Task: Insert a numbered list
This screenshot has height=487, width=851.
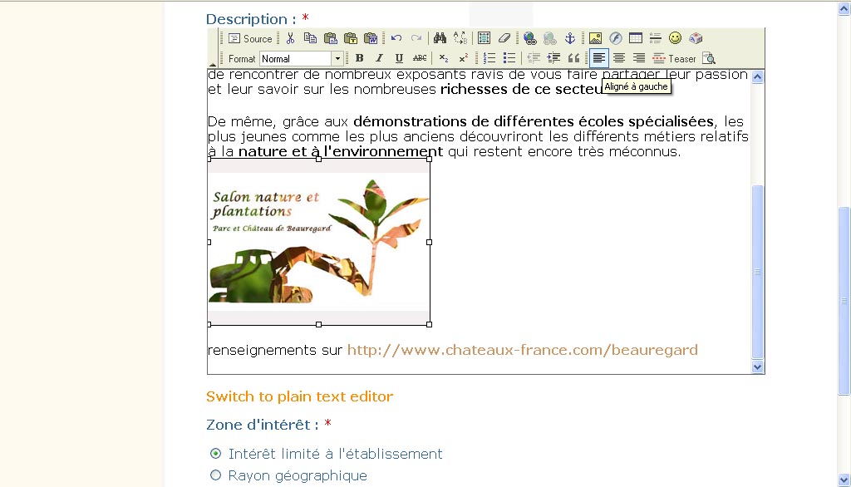Action: coord(489,58)
